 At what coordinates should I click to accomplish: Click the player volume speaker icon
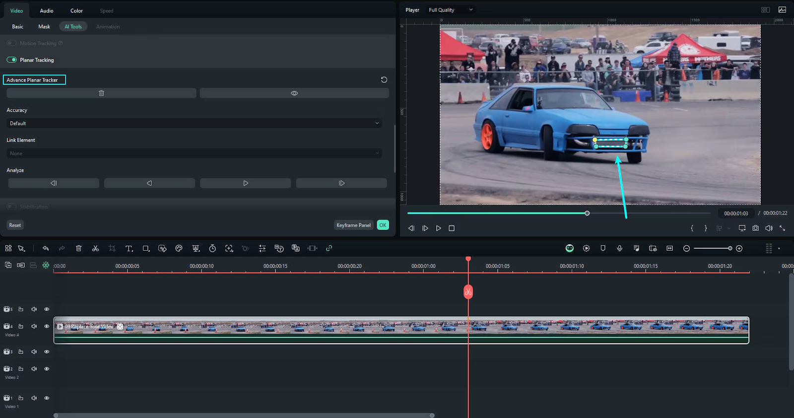(769, 228)
